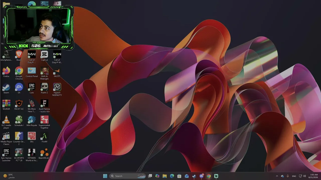Select the Schedule I game icon
Viewport: 321px width, 180px height.
(19, 120)
